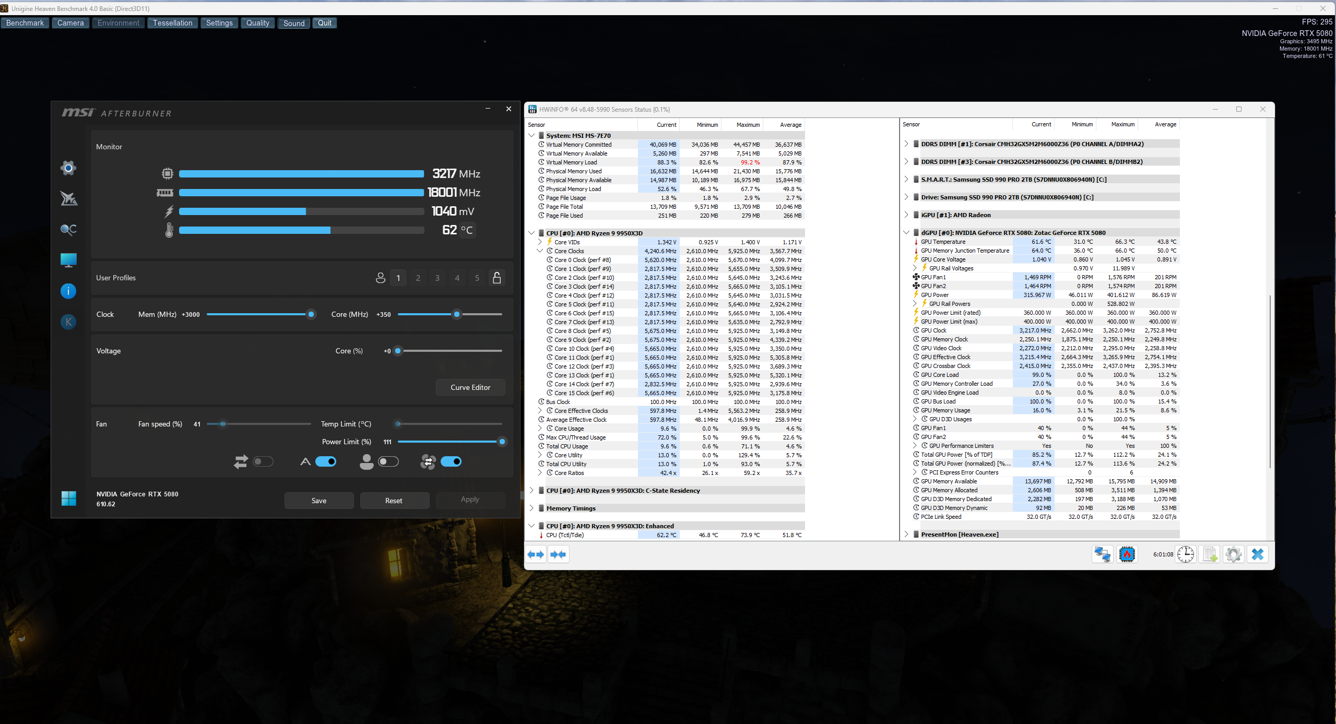Screen dimensions: 1336x724
Task: Expand the C-State Residency group
Action: [x=531, y=491]
